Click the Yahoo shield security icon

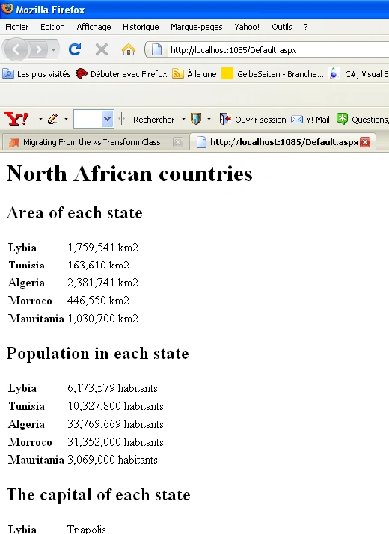pos(196,119)
